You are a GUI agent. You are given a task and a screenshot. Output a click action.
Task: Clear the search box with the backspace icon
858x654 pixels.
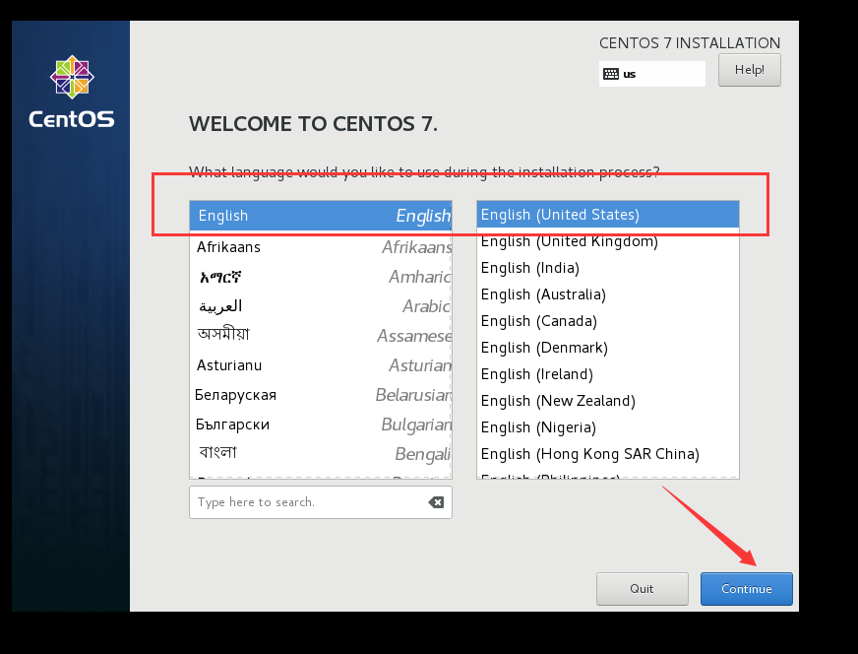[x=436, y=502]
